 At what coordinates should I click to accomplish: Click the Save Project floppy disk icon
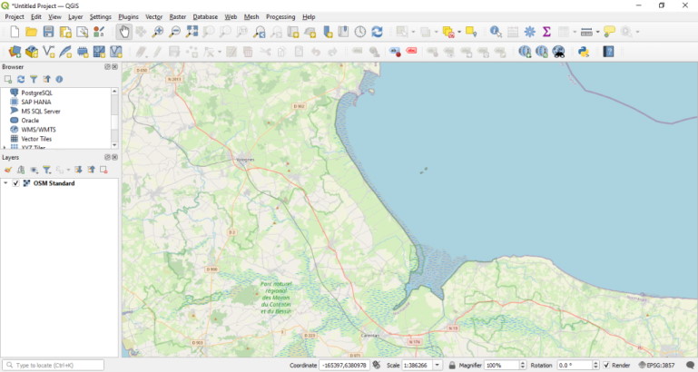tap(48, 32)
